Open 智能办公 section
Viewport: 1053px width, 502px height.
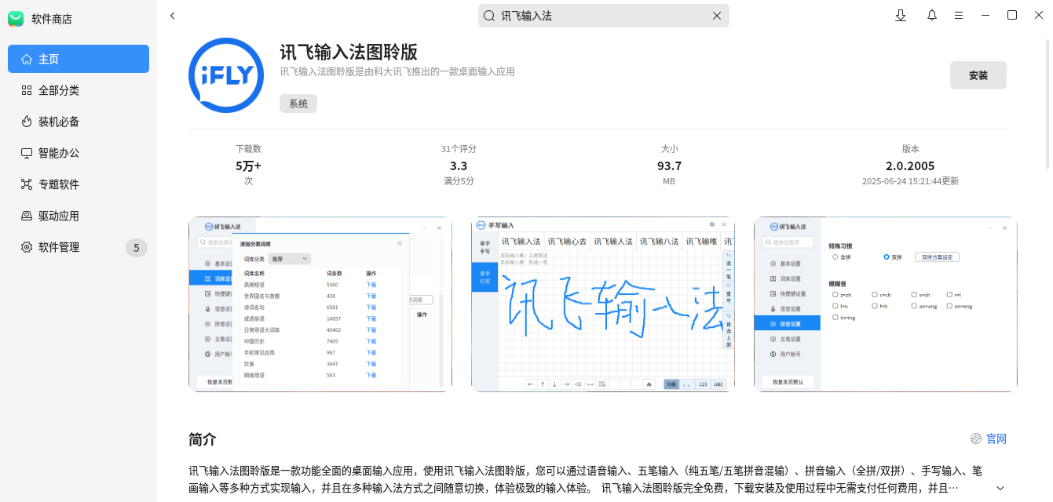point(79,153)
